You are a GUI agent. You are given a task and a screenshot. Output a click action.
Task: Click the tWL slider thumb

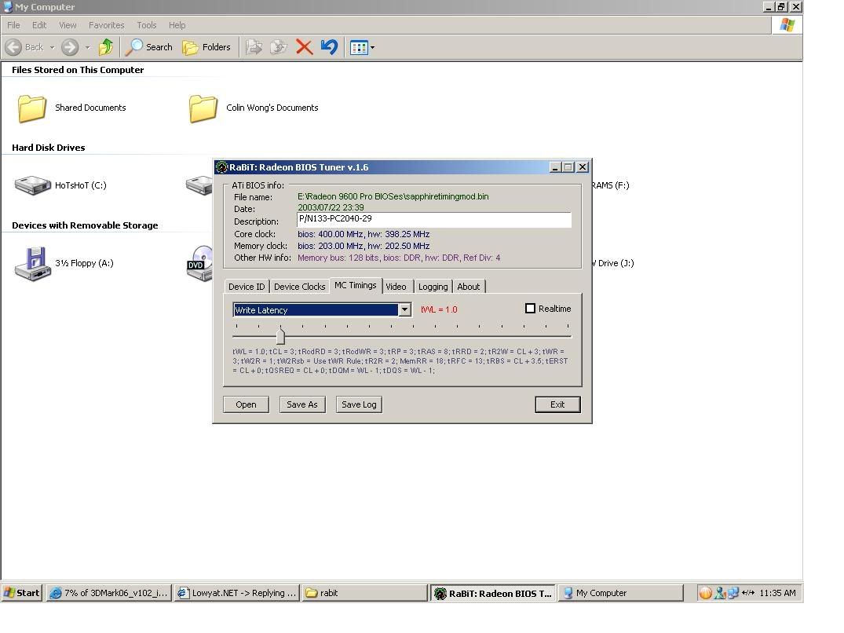point(280,336)
